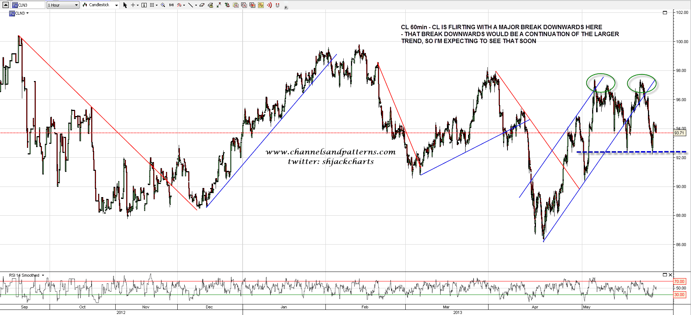Toggle the highlighted yellow indicator icon
This screenshot has height=315, width=691.
click(x=261, y=5)
